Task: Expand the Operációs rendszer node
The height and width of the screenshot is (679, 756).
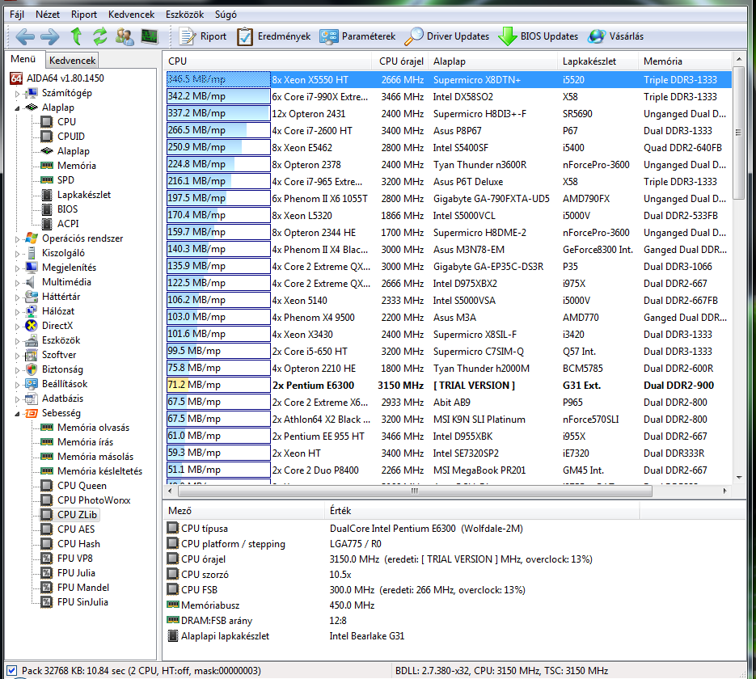Action: [17, 239]
